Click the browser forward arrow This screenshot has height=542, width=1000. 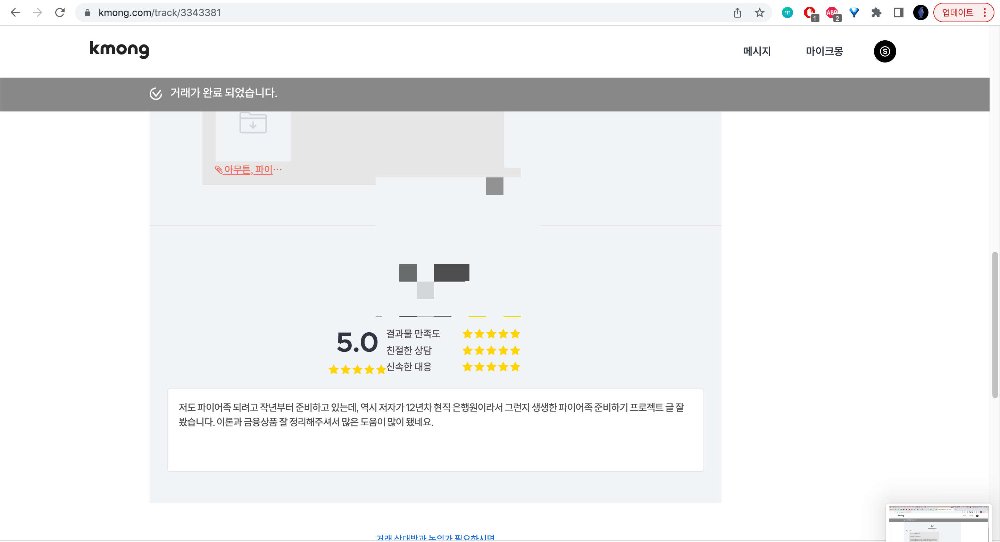[x=37, y=12]
